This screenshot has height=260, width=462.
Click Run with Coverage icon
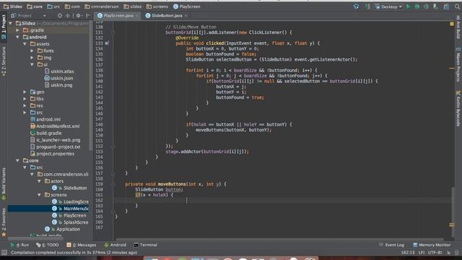tap(426, 6)
